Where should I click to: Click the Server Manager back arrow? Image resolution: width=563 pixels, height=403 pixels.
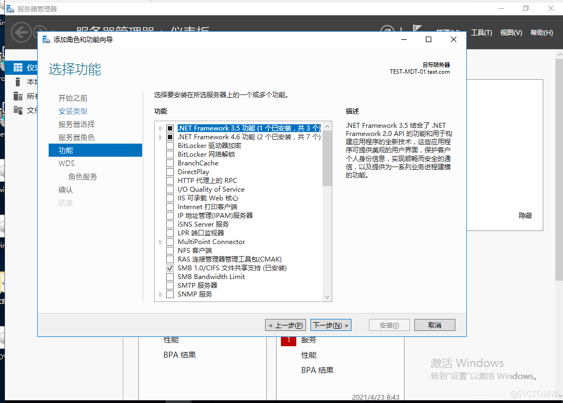click(x=21, y=32)
